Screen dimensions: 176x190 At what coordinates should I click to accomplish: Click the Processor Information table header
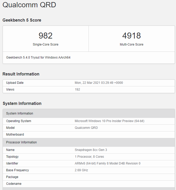pyautogui.click(x=89, y=142)
